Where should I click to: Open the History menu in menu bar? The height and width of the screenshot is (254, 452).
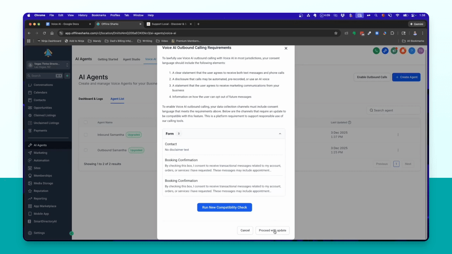tap(83, 15)
